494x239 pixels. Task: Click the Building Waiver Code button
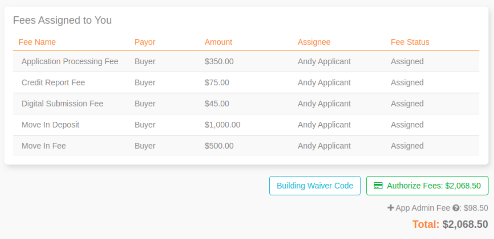[x=315, y=186]
